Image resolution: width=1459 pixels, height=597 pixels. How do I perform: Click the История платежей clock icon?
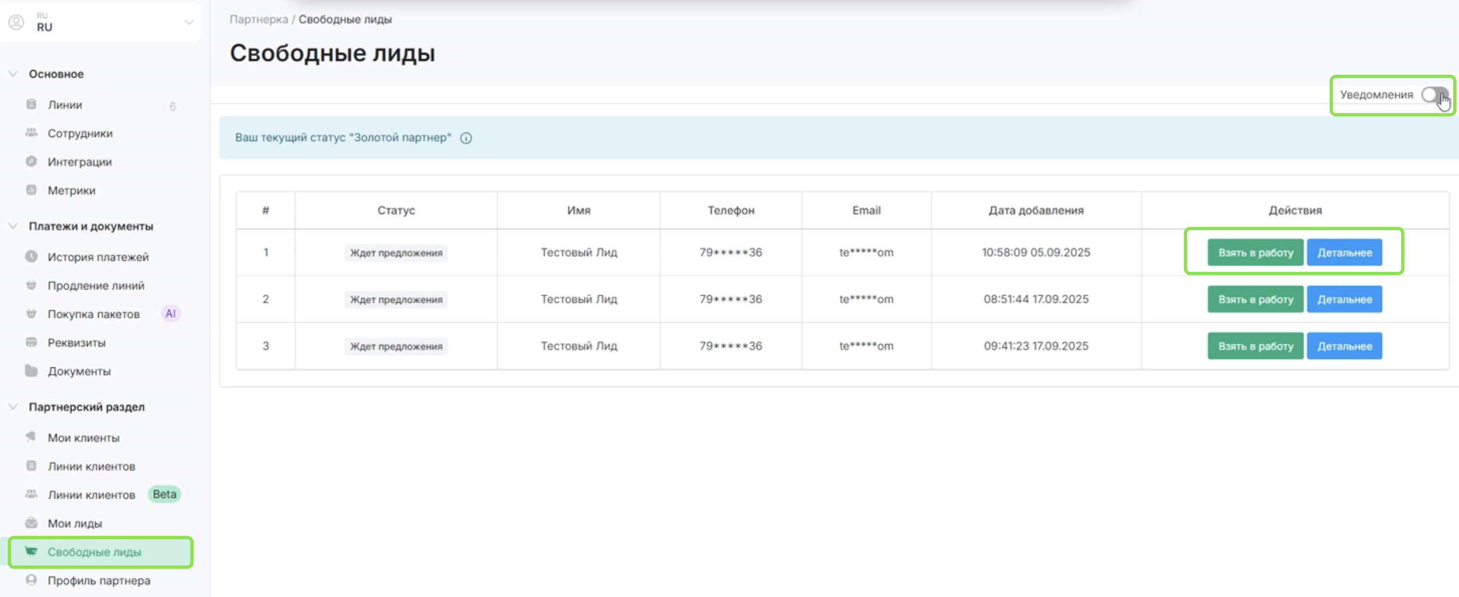tap(32, 257)
